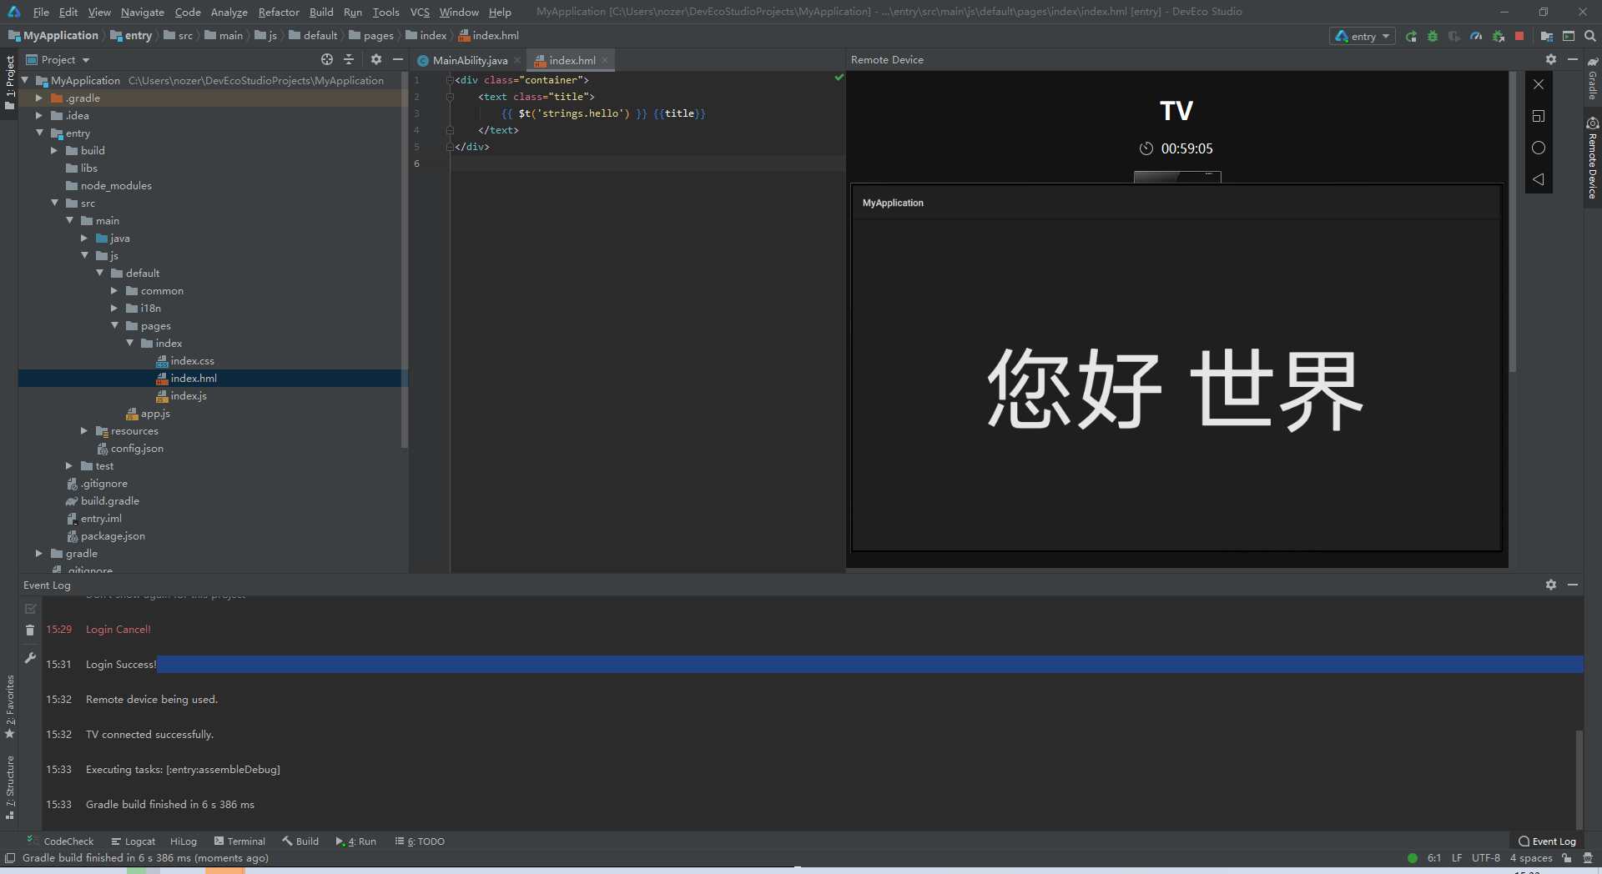Image resolution: width=1602 pixels, height=874 pixels.
Task: Run with coverage icon in toolbar
Action: pos(1454,36)
